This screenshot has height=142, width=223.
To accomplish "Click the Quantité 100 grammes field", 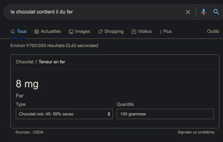I will [x=165, y=114].
